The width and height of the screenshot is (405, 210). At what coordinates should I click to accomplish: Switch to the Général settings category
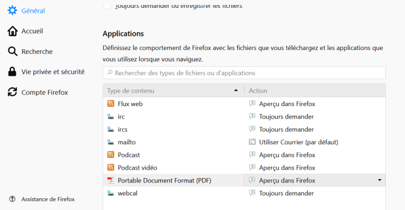[x=33, y=11]
